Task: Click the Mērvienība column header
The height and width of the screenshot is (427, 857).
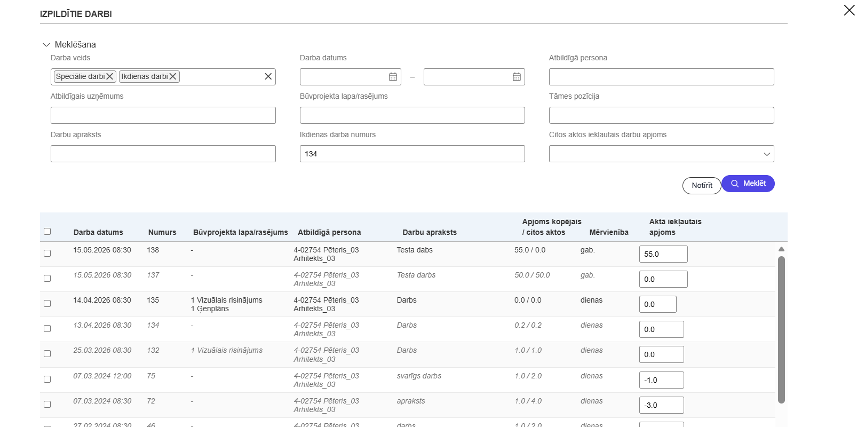Action: point(609,232)
